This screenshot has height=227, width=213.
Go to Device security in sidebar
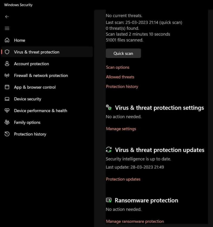[28, 99]
